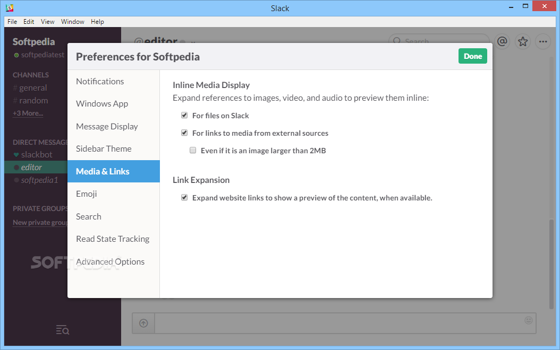Expand the @editor conversation dropdown arrow
The image size is (560, 350).
193,42
